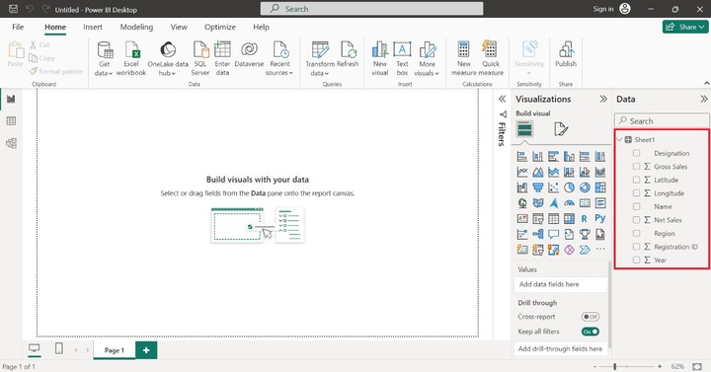Collapse the Visualizations pane
711x372 pixels.
coord(603,99)
